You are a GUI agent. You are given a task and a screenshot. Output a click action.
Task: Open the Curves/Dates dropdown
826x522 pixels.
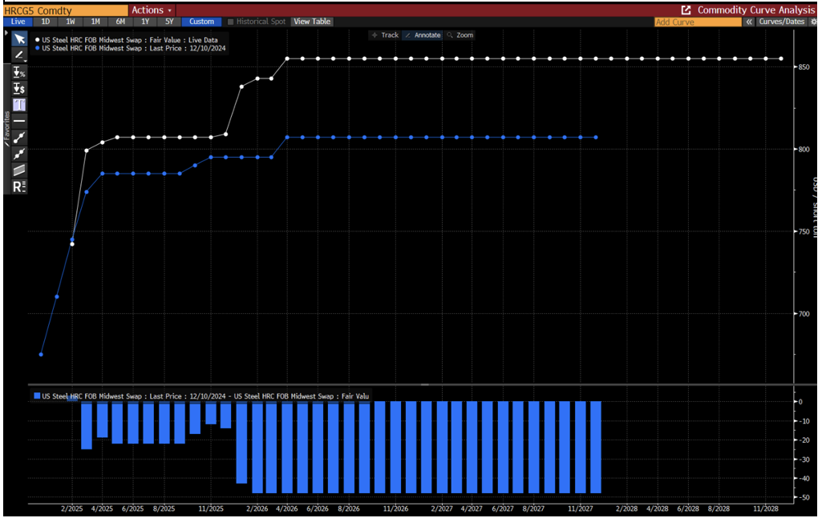click(x=780, y=22)
